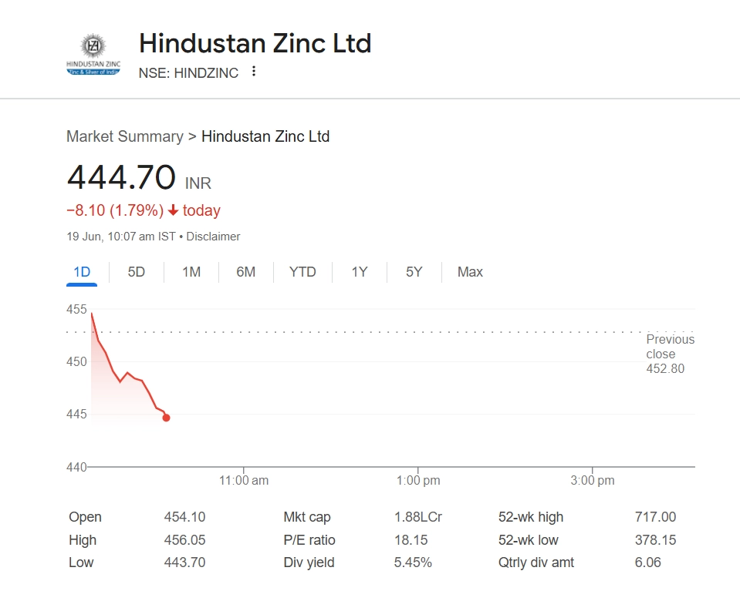Show the 6M chart range
This screenshot has width=740, height=591.
point(246,272)
